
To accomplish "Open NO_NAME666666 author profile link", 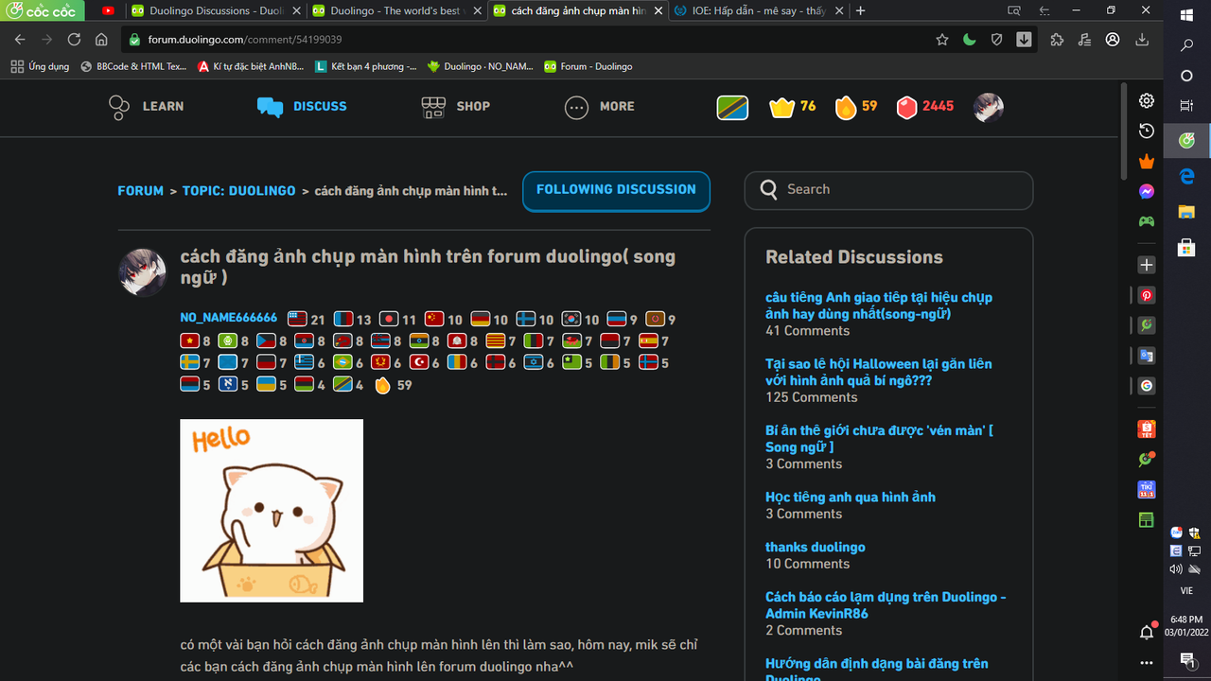I will click(228, 318).
